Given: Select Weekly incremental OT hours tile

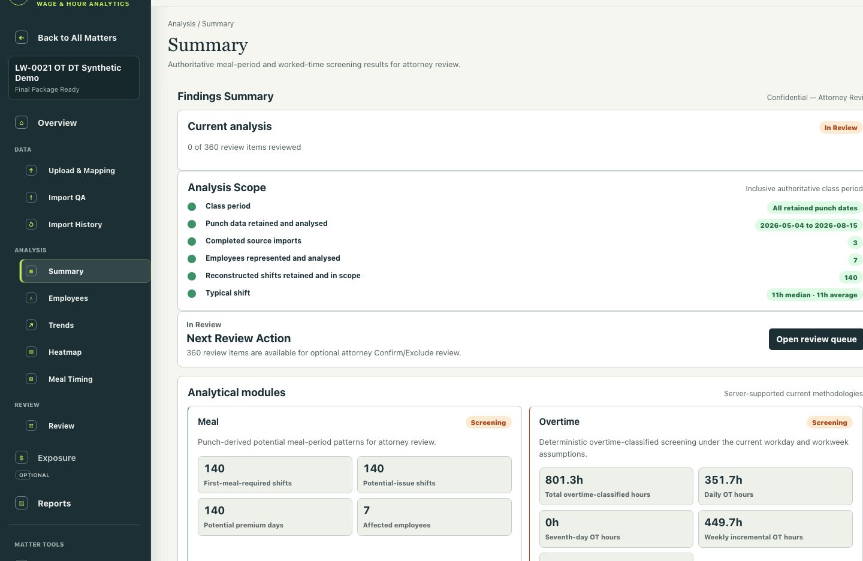Looking at the screenshot, I should (776, 529).
